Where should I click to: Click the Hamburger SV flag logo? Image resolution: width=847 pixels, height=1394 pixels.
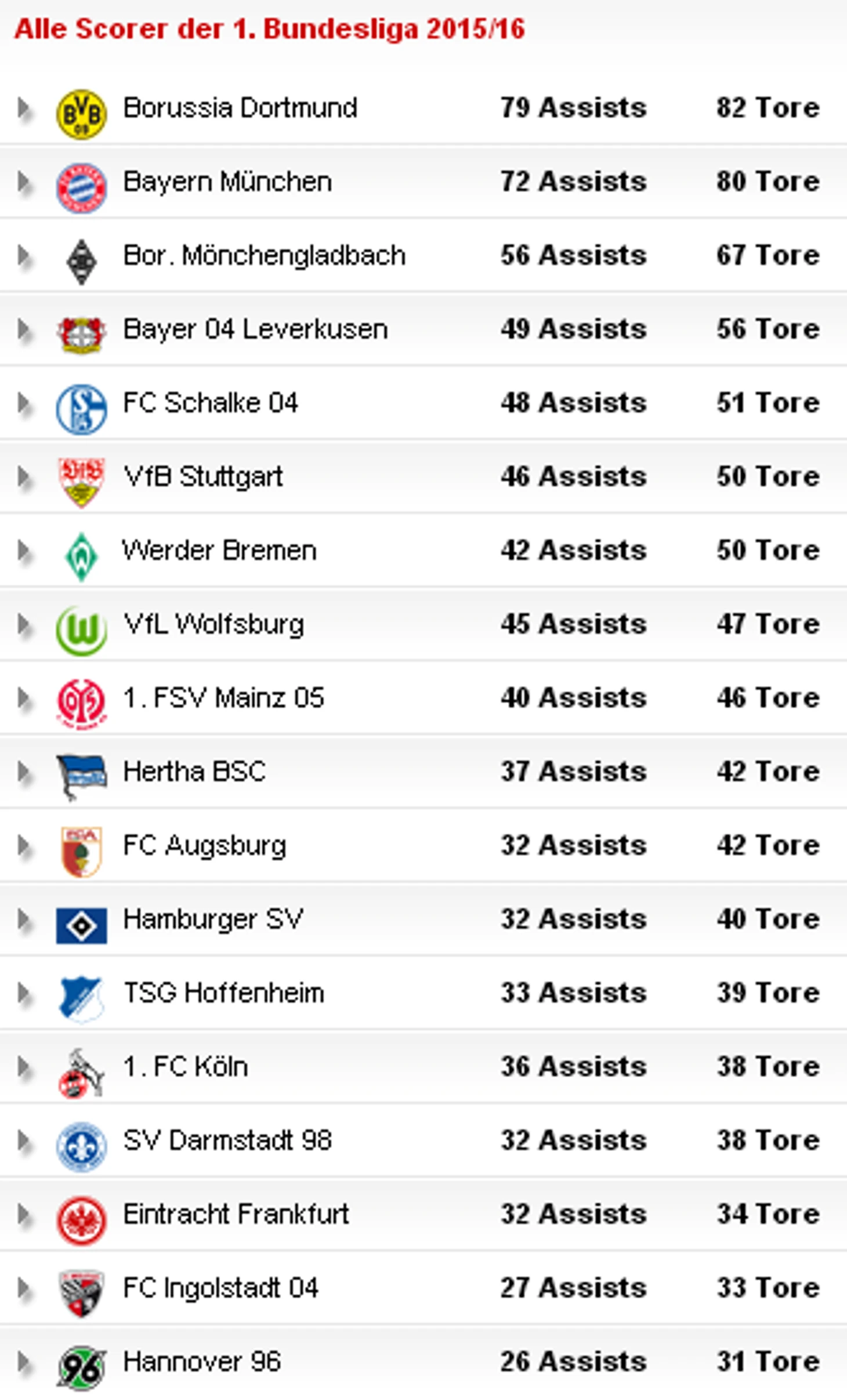point(81,925)
